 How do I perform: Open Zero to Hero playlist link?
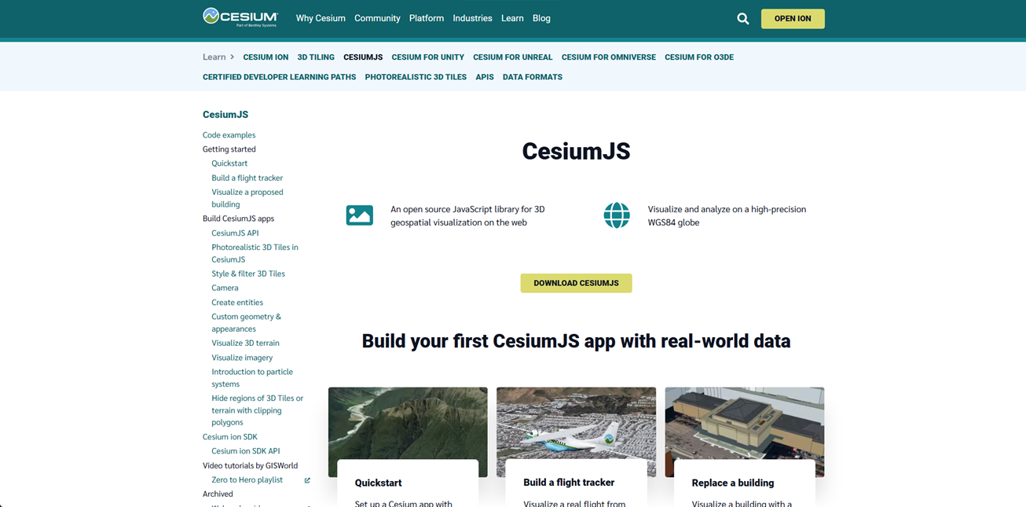247,479
